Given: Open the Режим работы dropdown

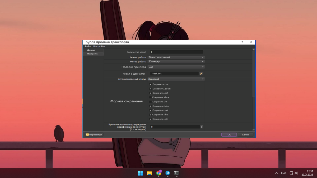Looking at the screenshot, I should point(176,57).
